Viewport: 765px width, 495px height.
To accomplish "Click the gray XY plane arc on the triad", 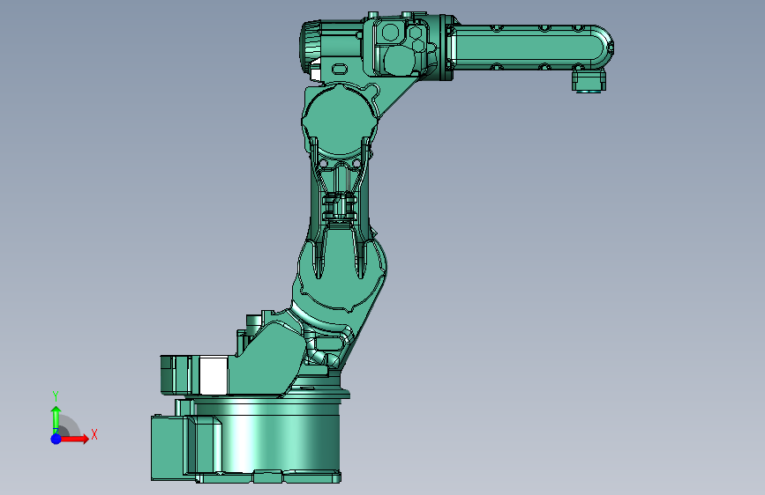I will [70, 425].
